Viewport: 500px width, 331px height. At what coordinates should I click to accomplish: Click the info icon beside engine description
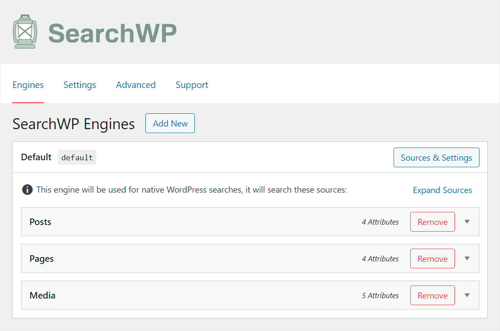(27, 190)
